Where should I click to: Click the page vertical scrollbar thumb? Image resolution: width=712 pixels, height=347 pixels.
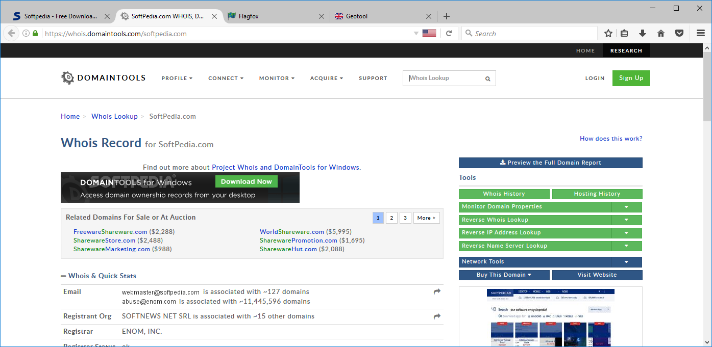[x=707, y=87]
